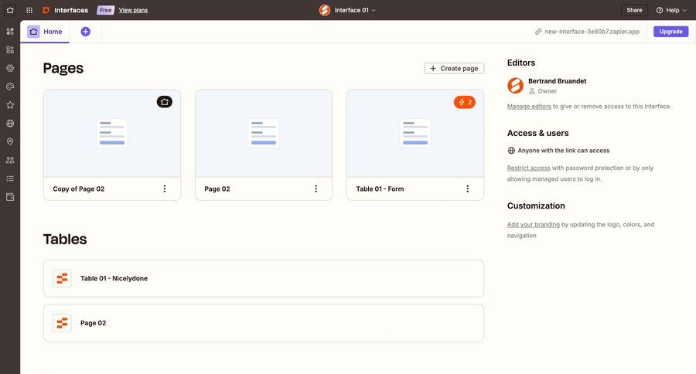
Task: Open the Page 02 page thumbnail
Action: (264, 133)
